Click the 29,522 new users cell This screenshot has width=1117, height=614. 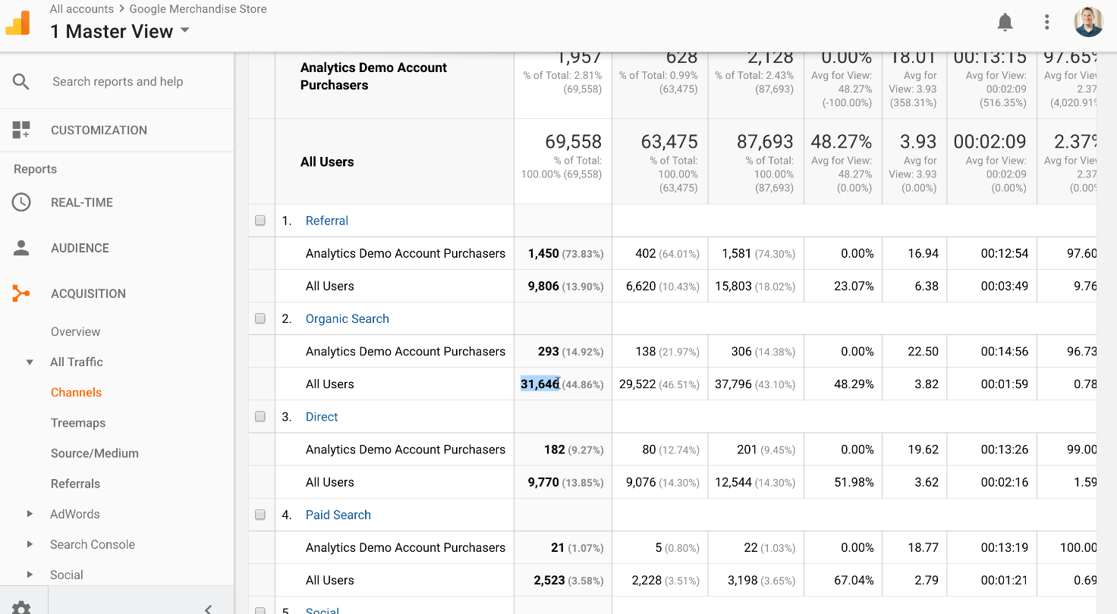point(637,384)
